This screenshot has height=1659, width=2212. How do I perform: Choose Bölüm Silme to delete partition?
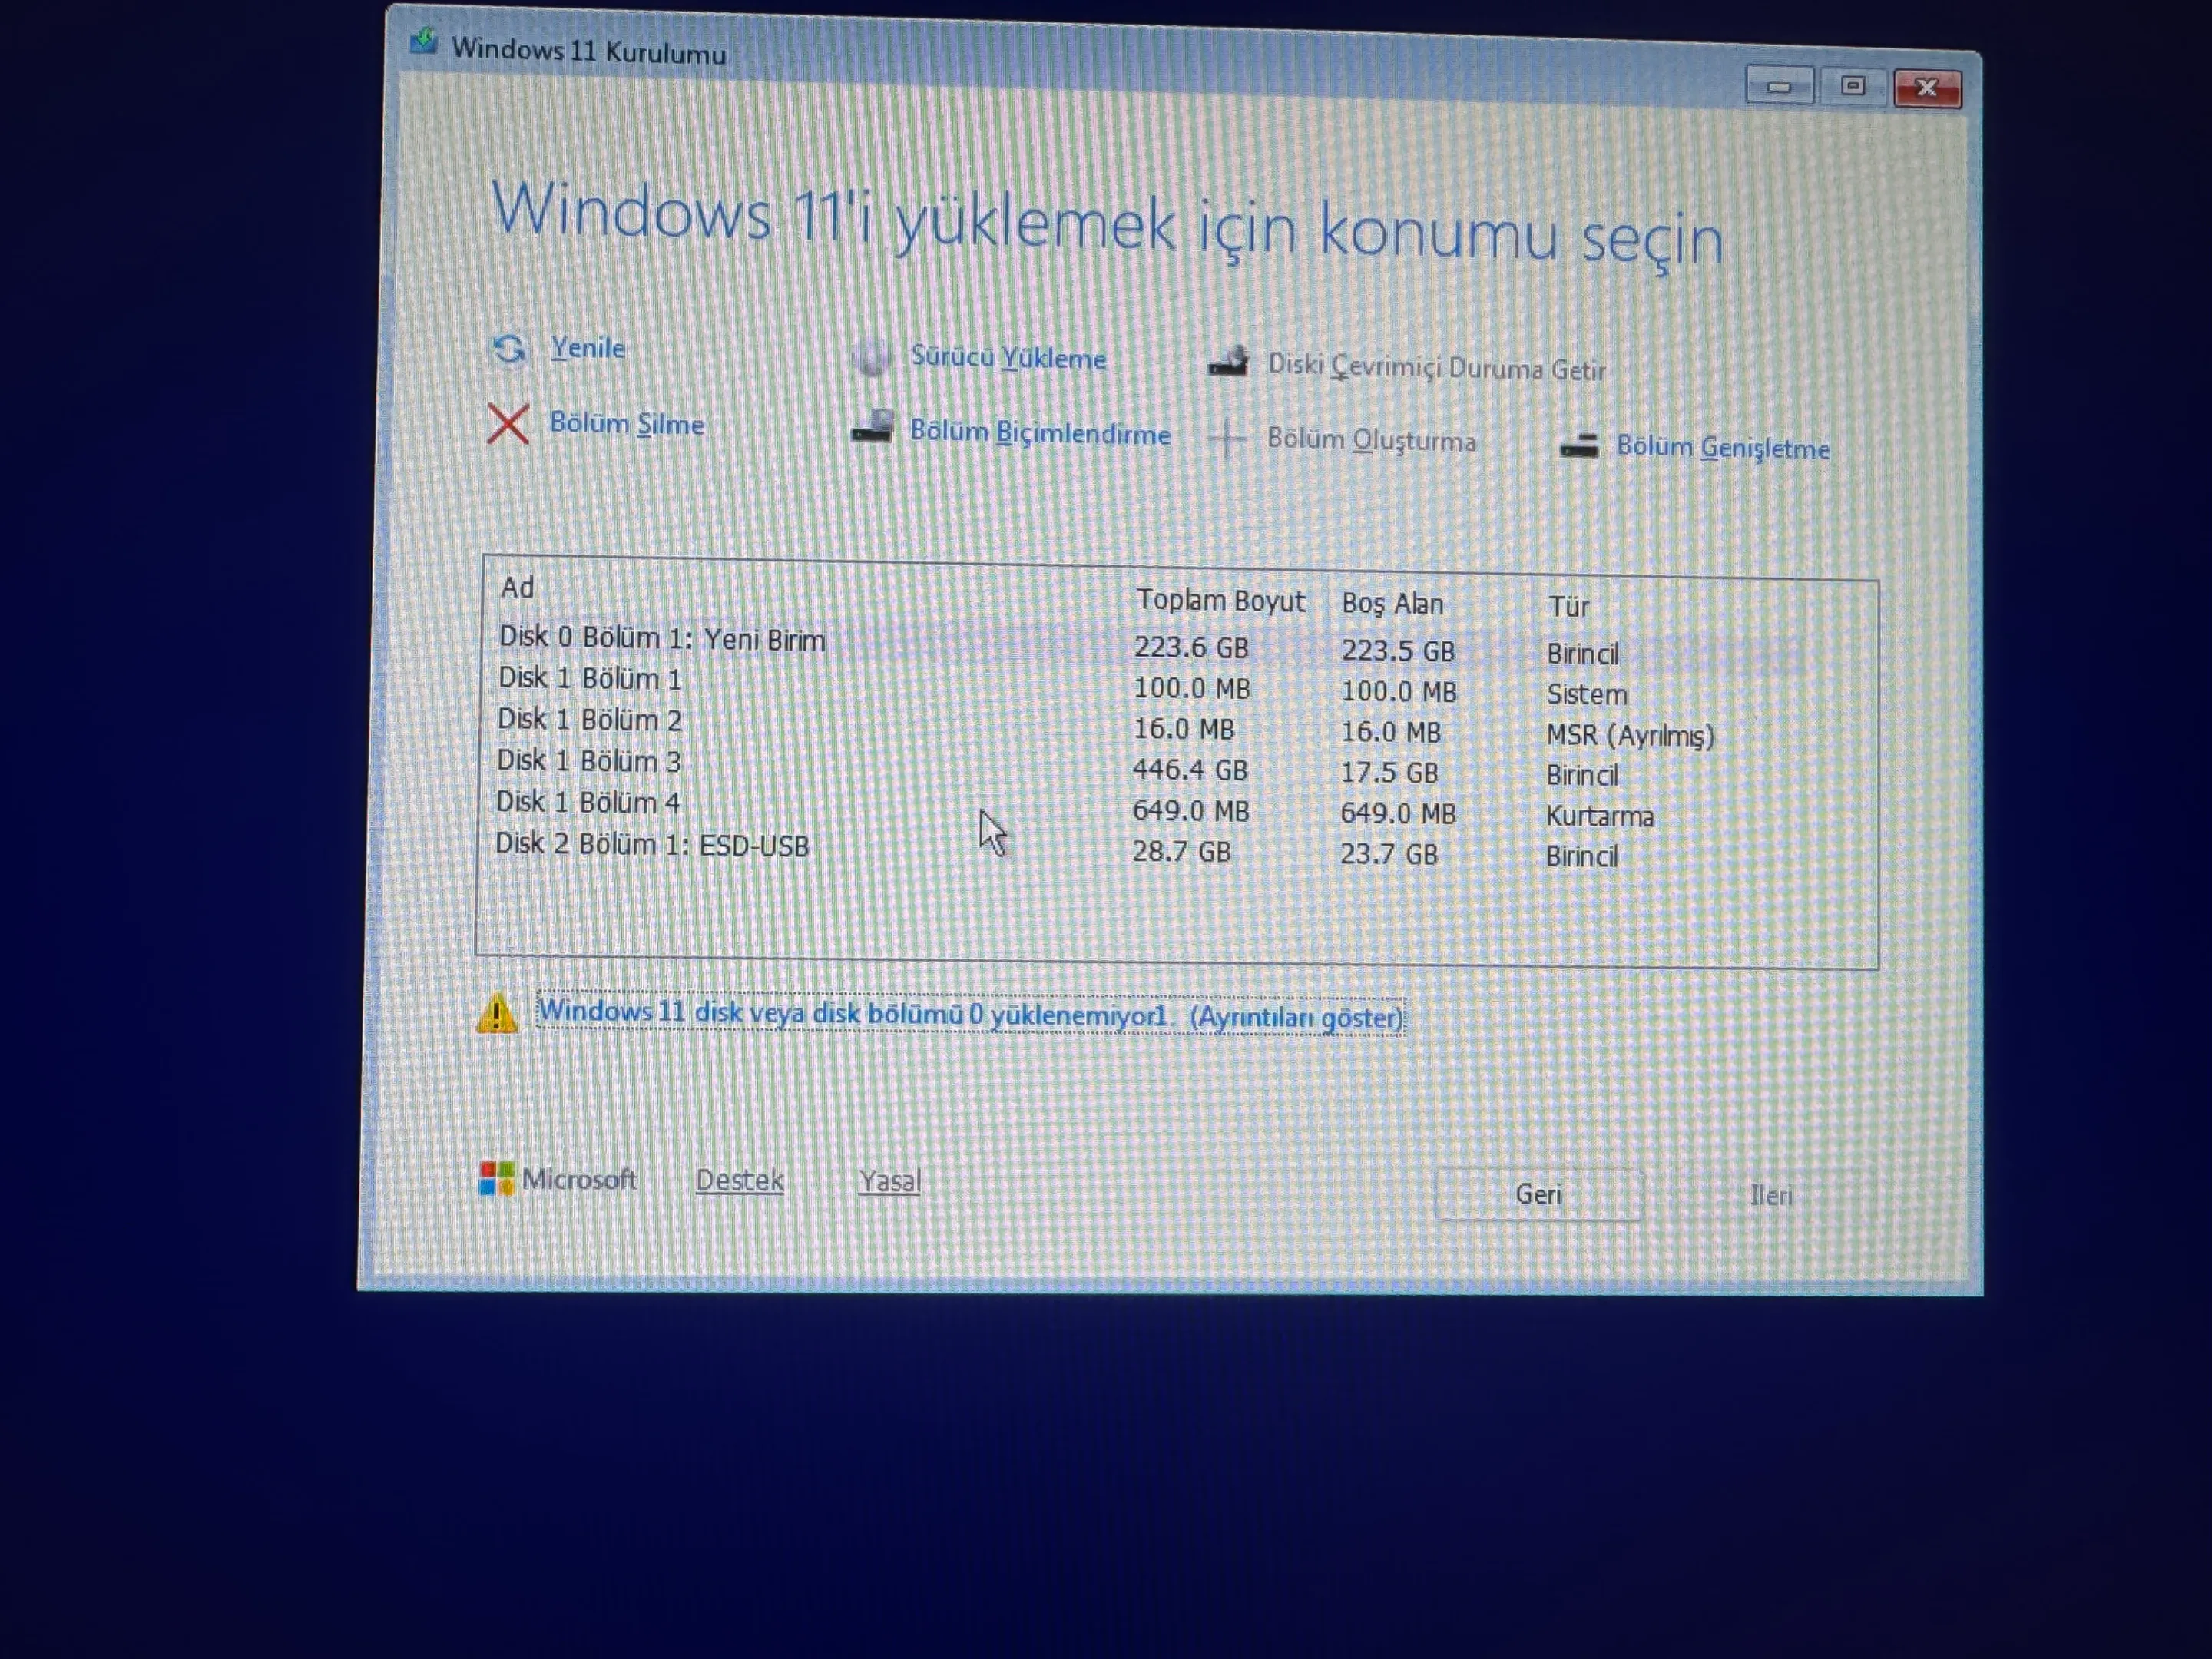click(x=627, y=424)
